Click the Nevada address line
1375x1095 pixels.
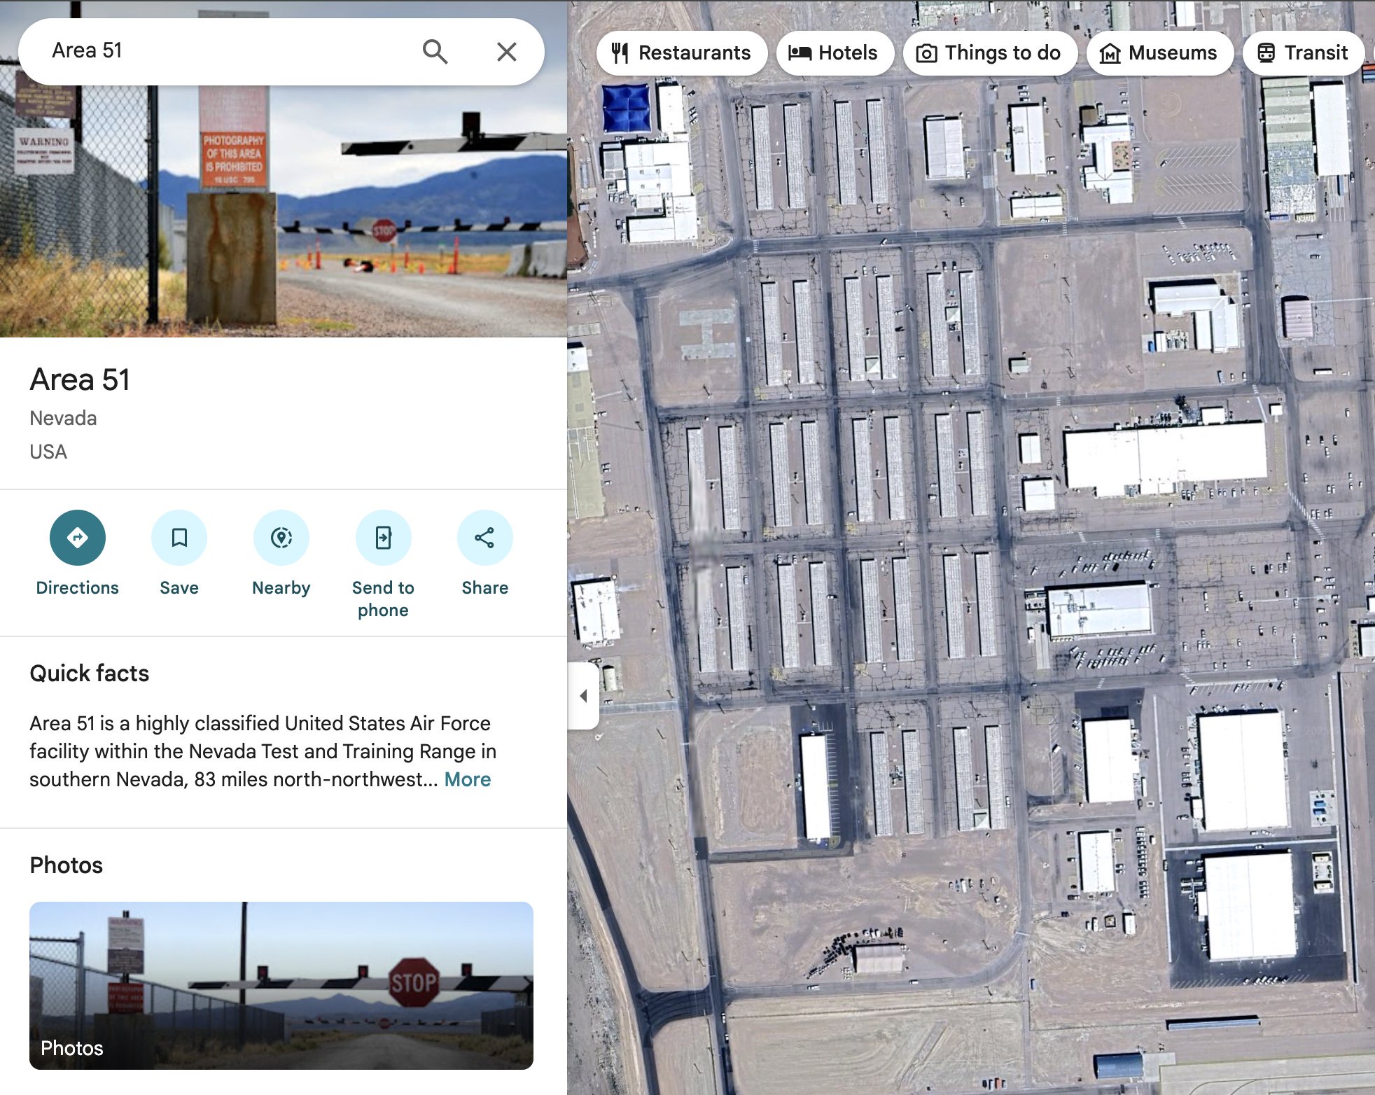tap(63, 418)
